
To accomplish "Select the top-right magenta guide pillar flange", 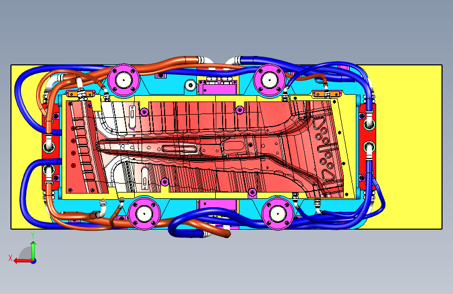I will [269, 80].
